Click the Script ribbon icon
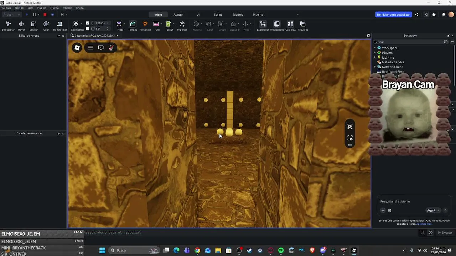456x256 pixels. pos(168,24)
